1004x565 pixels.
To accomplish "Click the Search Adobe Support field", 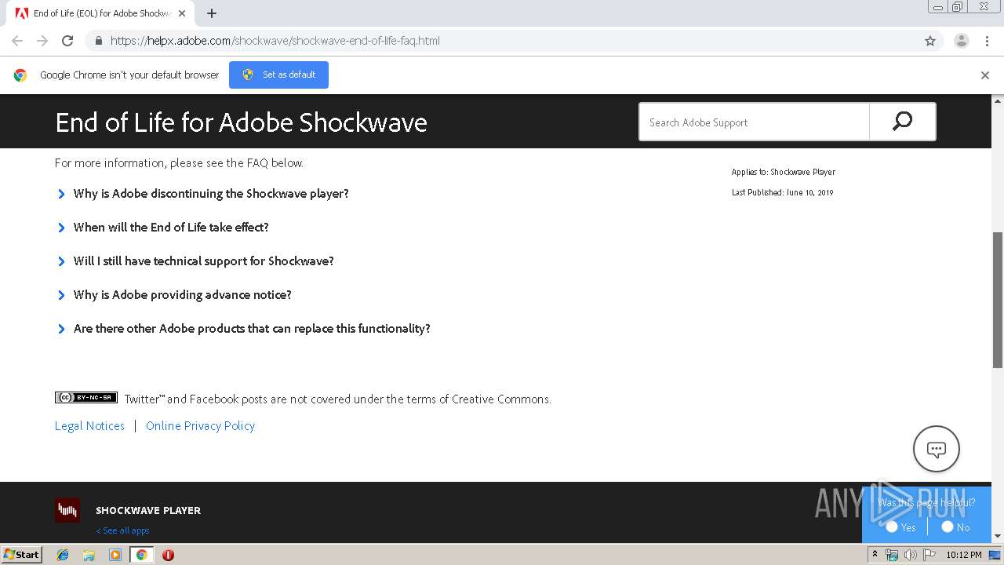I will pyautogui.click(x=754, y=122).
